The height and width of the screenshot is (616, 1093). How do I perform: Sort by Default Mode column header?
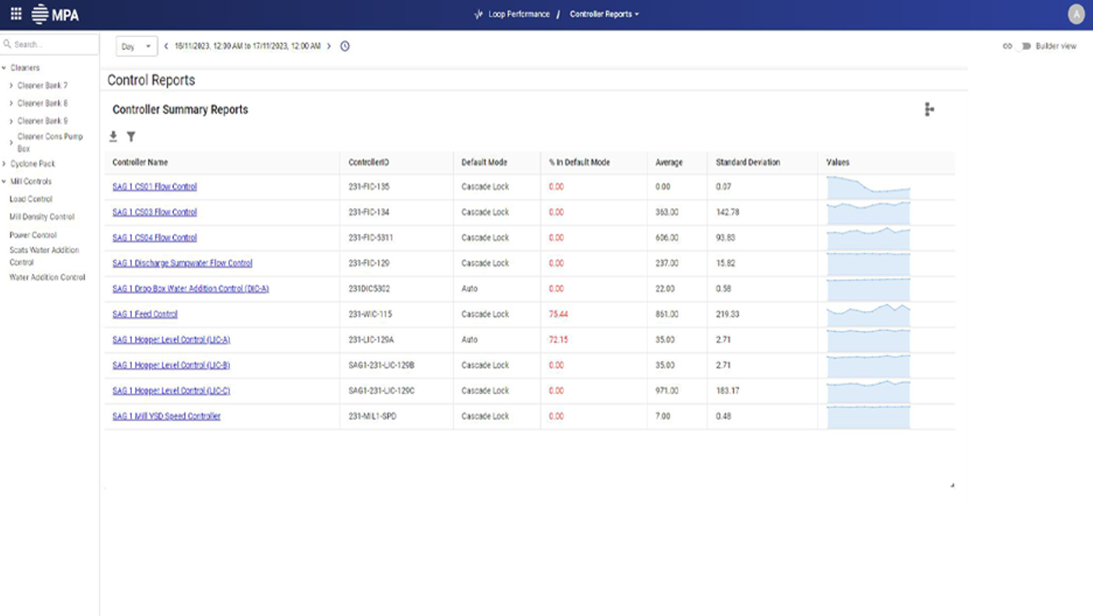484,162
